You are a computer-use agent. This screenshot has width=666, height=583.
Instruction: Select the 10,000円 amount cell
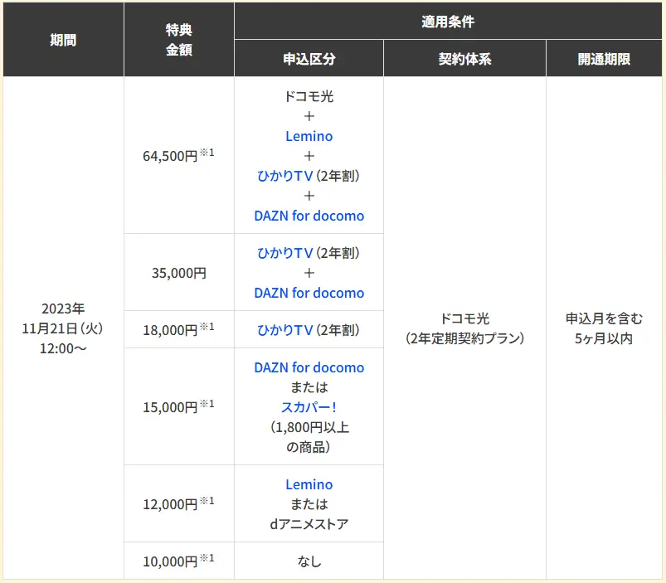(178, 561)
